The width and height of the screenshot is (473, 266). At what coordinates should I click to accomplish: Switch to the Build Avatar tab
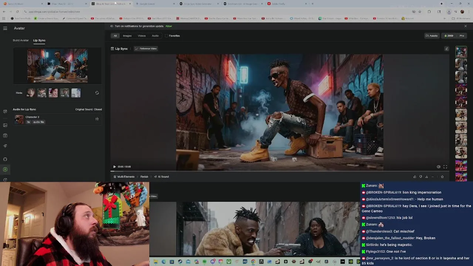[21, 40]
